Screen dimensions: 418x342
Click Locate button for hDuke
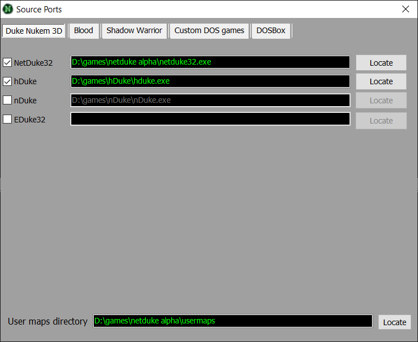point(381,81)
